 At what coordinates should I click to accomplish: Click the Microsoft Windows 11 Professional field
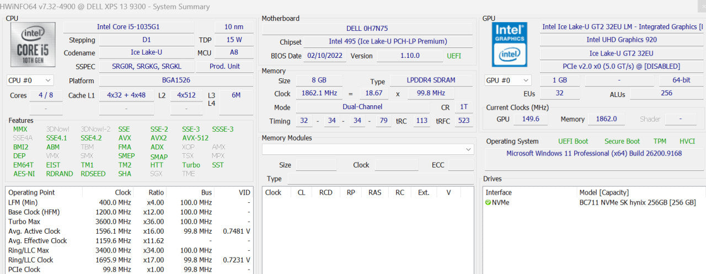(594, 159)
